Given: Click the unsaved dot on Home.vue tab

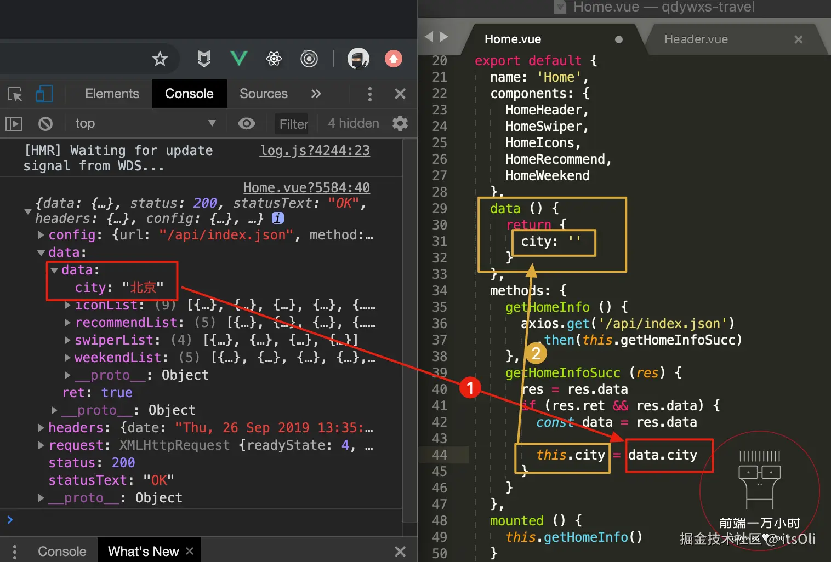Looking at the screenshot, I should (619, 39).
